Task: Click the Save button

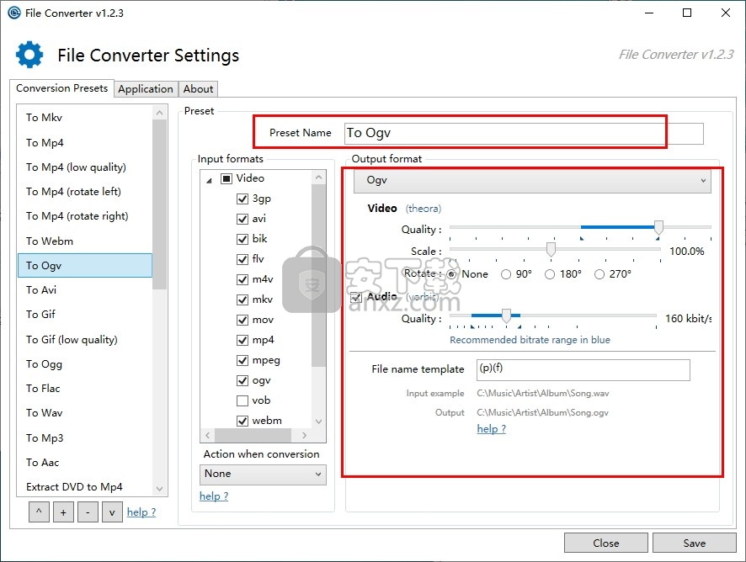Action: click(x=694, y=543)
